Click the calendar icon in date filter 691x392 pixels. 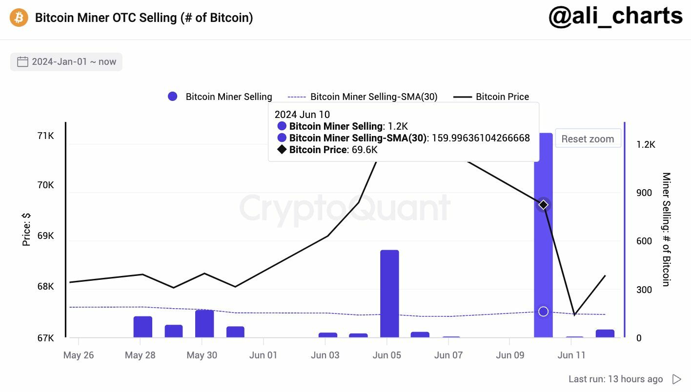(22, 62)
